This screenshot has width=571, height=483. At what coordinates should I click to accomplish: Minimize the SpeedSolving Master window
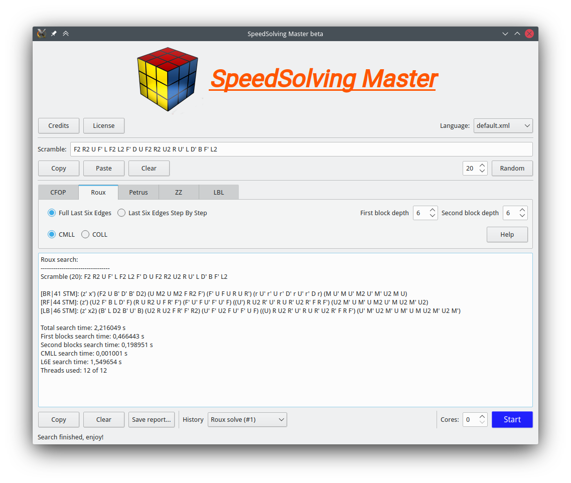pos(505,34)
